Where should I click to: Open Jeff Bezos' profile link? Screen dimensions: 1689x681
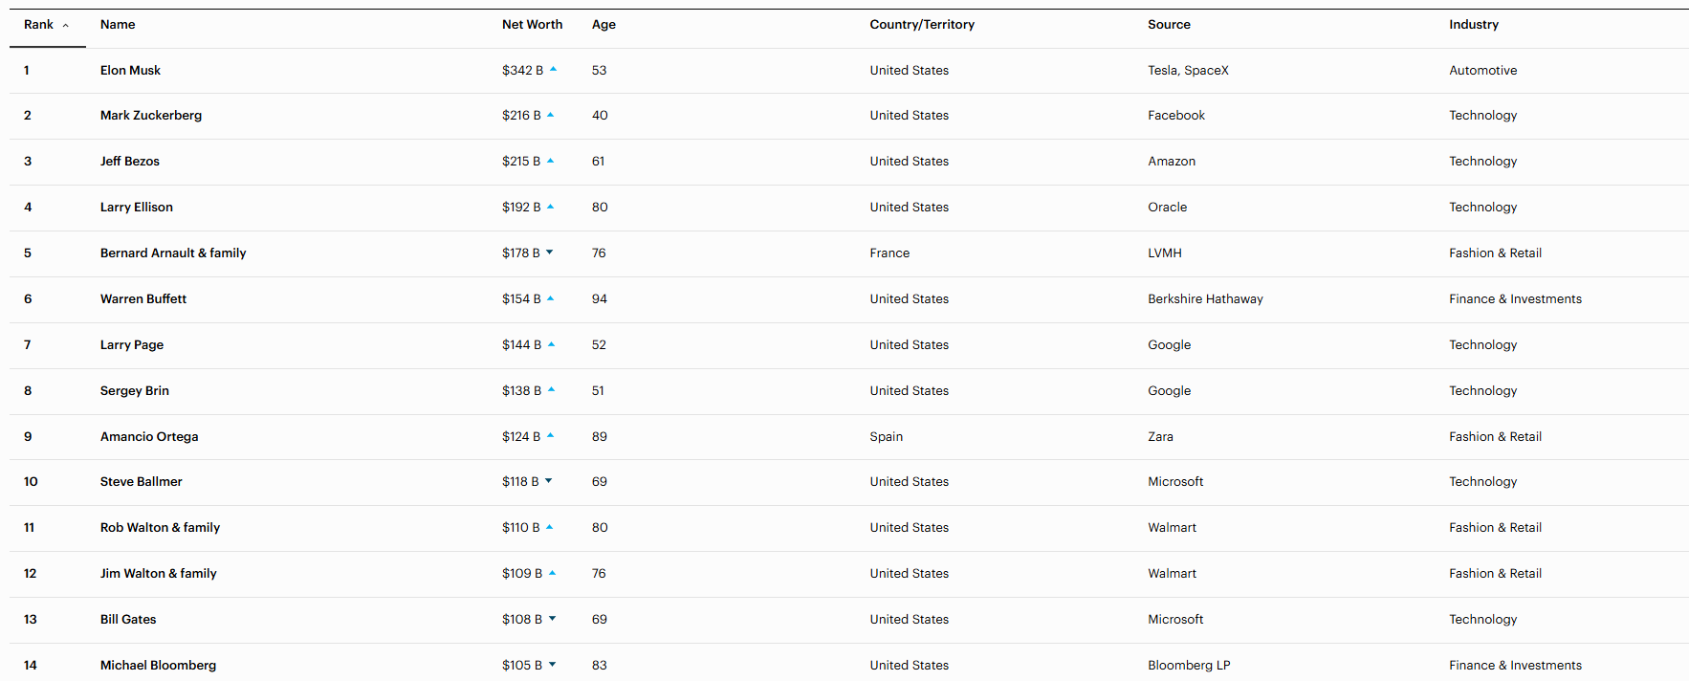[130, 162]
